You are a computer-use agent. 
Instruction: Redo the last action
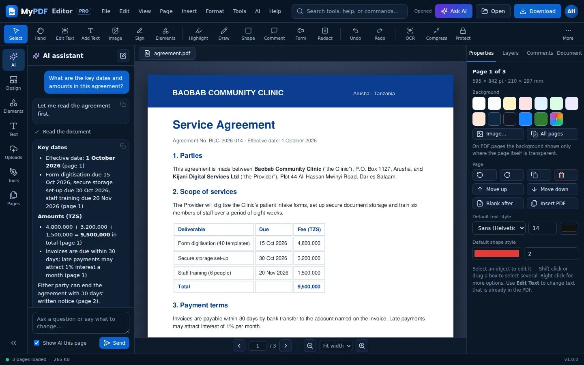click(380, 34)
